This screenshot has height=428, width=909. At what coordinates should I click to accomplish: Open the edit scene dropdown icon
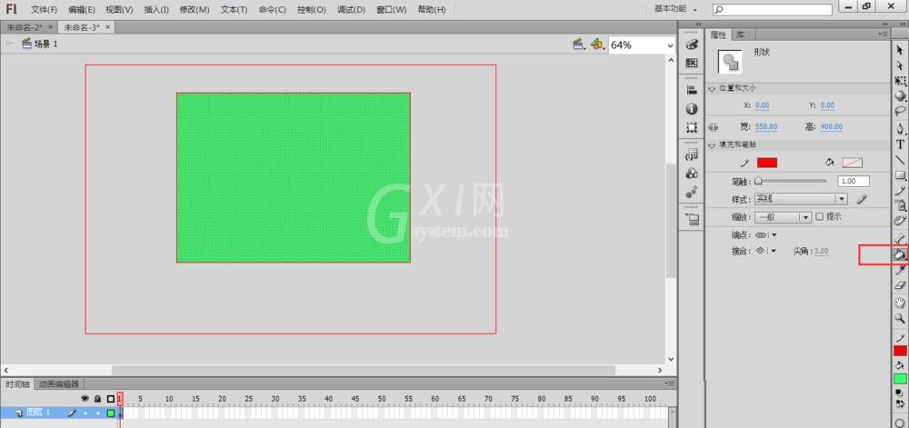(578, 45)
